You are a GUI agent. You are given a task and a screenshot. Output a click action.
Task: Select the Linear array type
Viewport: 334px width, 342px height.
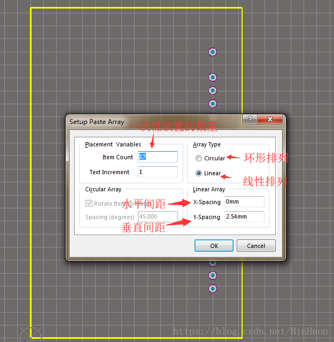199,173
